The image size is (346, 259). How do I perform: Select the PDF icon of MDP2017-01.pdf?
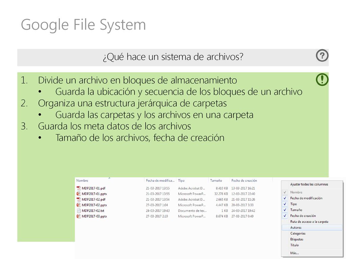tap(78, 188)
